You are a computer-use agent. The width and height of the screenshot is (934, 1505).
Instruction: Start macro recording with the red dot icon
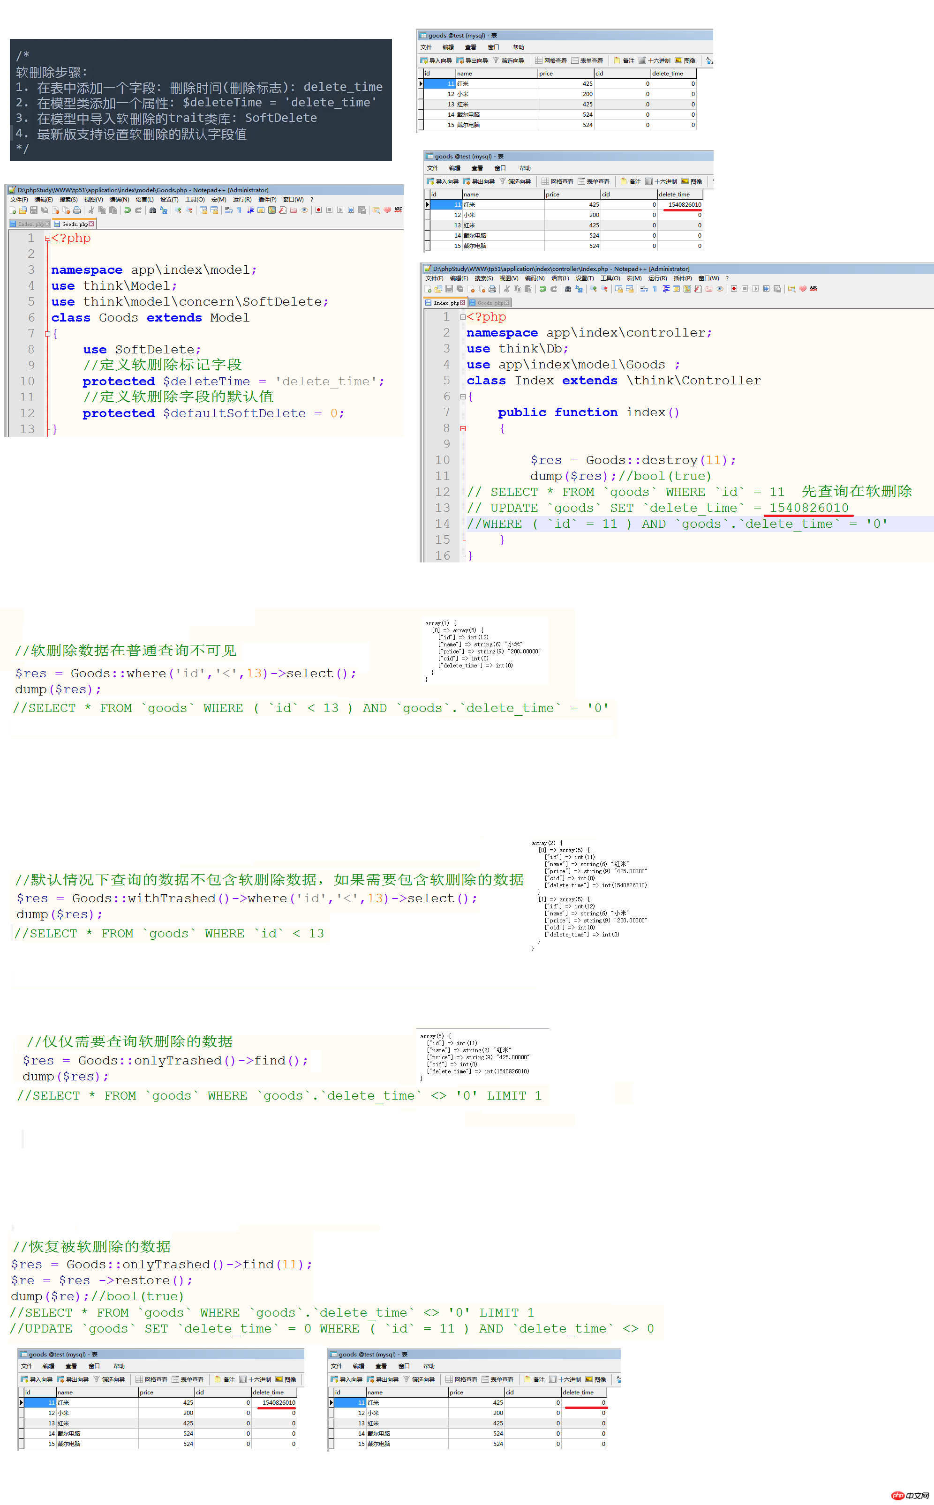coord(318,210)
